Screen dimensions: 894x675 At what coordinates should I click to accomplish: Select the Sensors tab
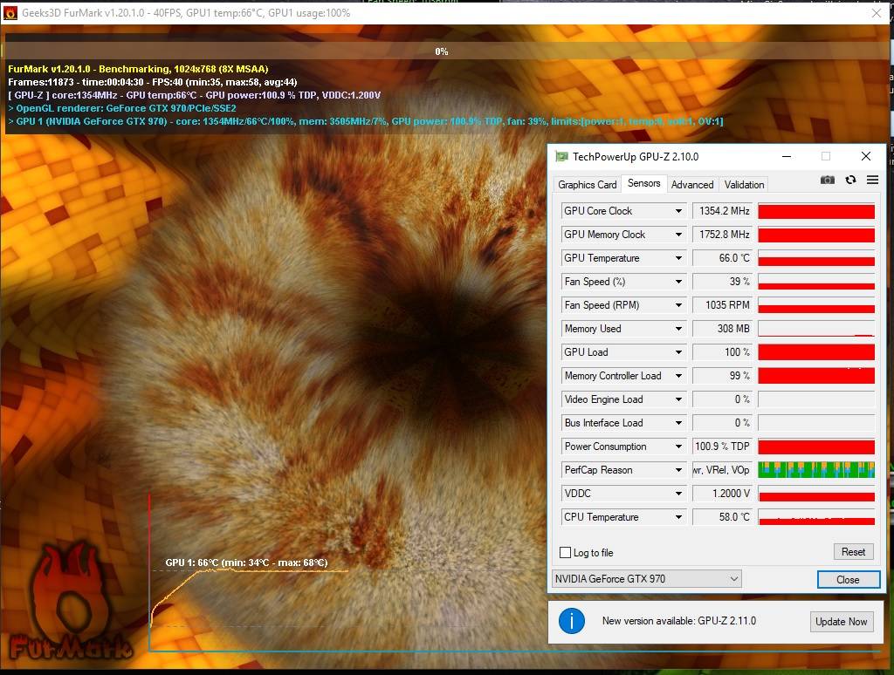(x=643, y=183)
